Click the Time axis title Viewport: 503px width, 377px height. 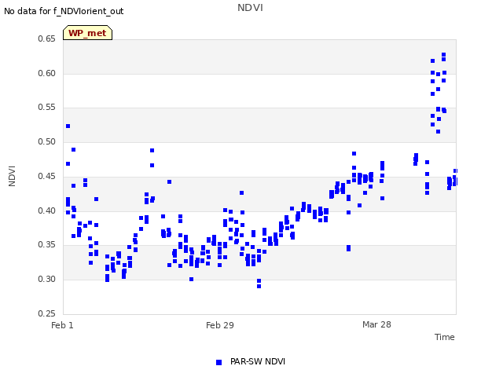pyautogui.click(x=445, y=337)
